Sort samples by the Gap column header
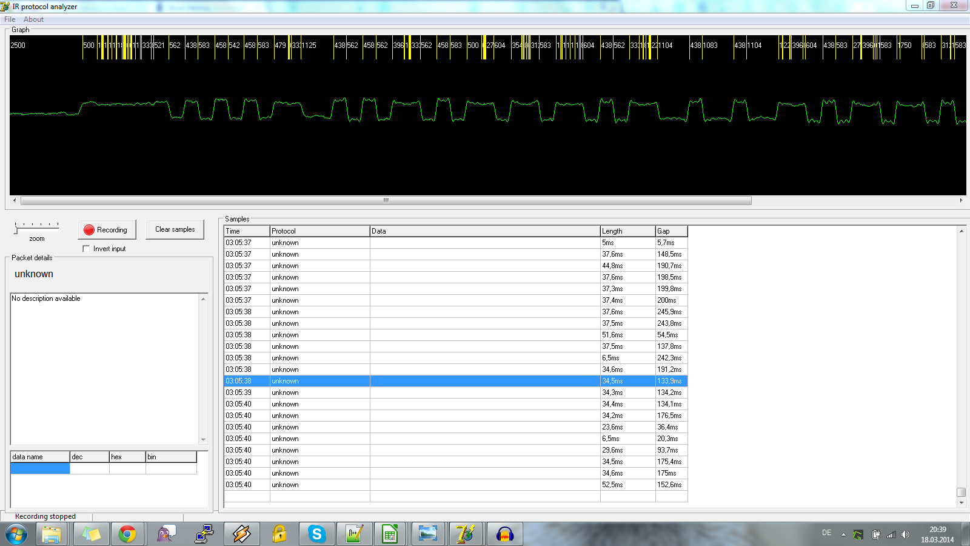The image size is (970, 546). click(671, 231)
